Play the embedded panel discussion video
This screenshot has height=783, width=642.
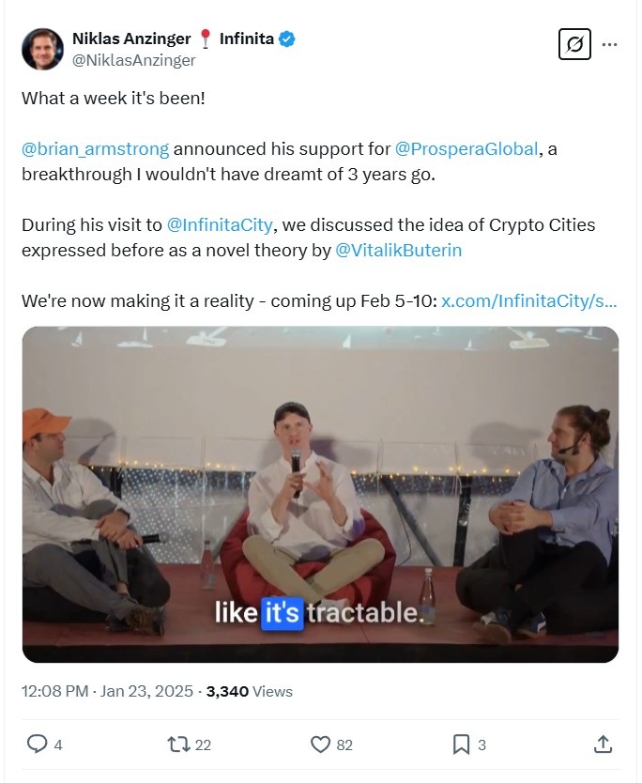320,494
